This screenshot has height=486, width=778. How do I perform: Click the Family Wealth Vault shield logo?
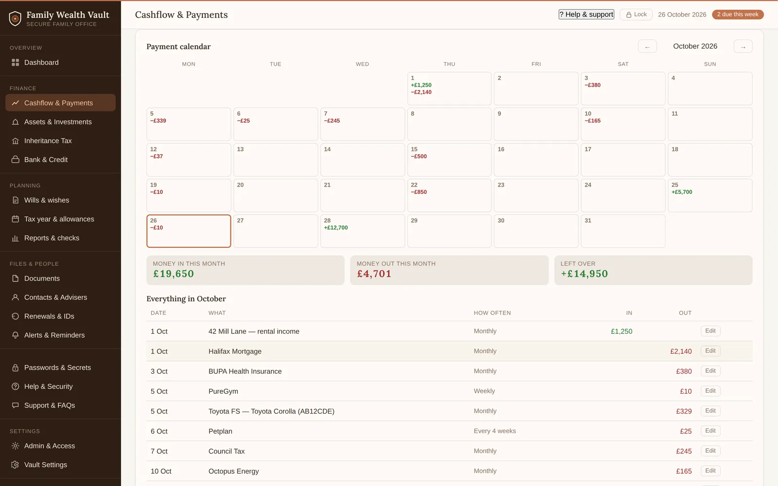coord(15,18)
